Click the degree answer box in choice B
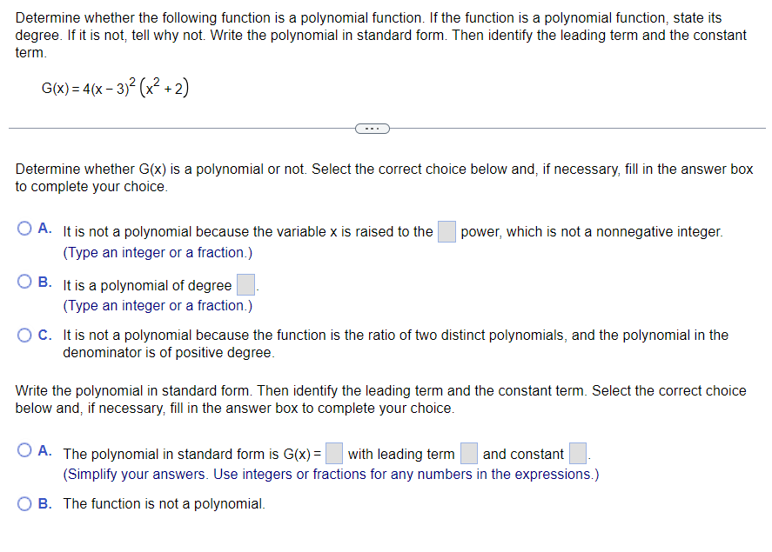772x552 pixels. click(245, 283)
